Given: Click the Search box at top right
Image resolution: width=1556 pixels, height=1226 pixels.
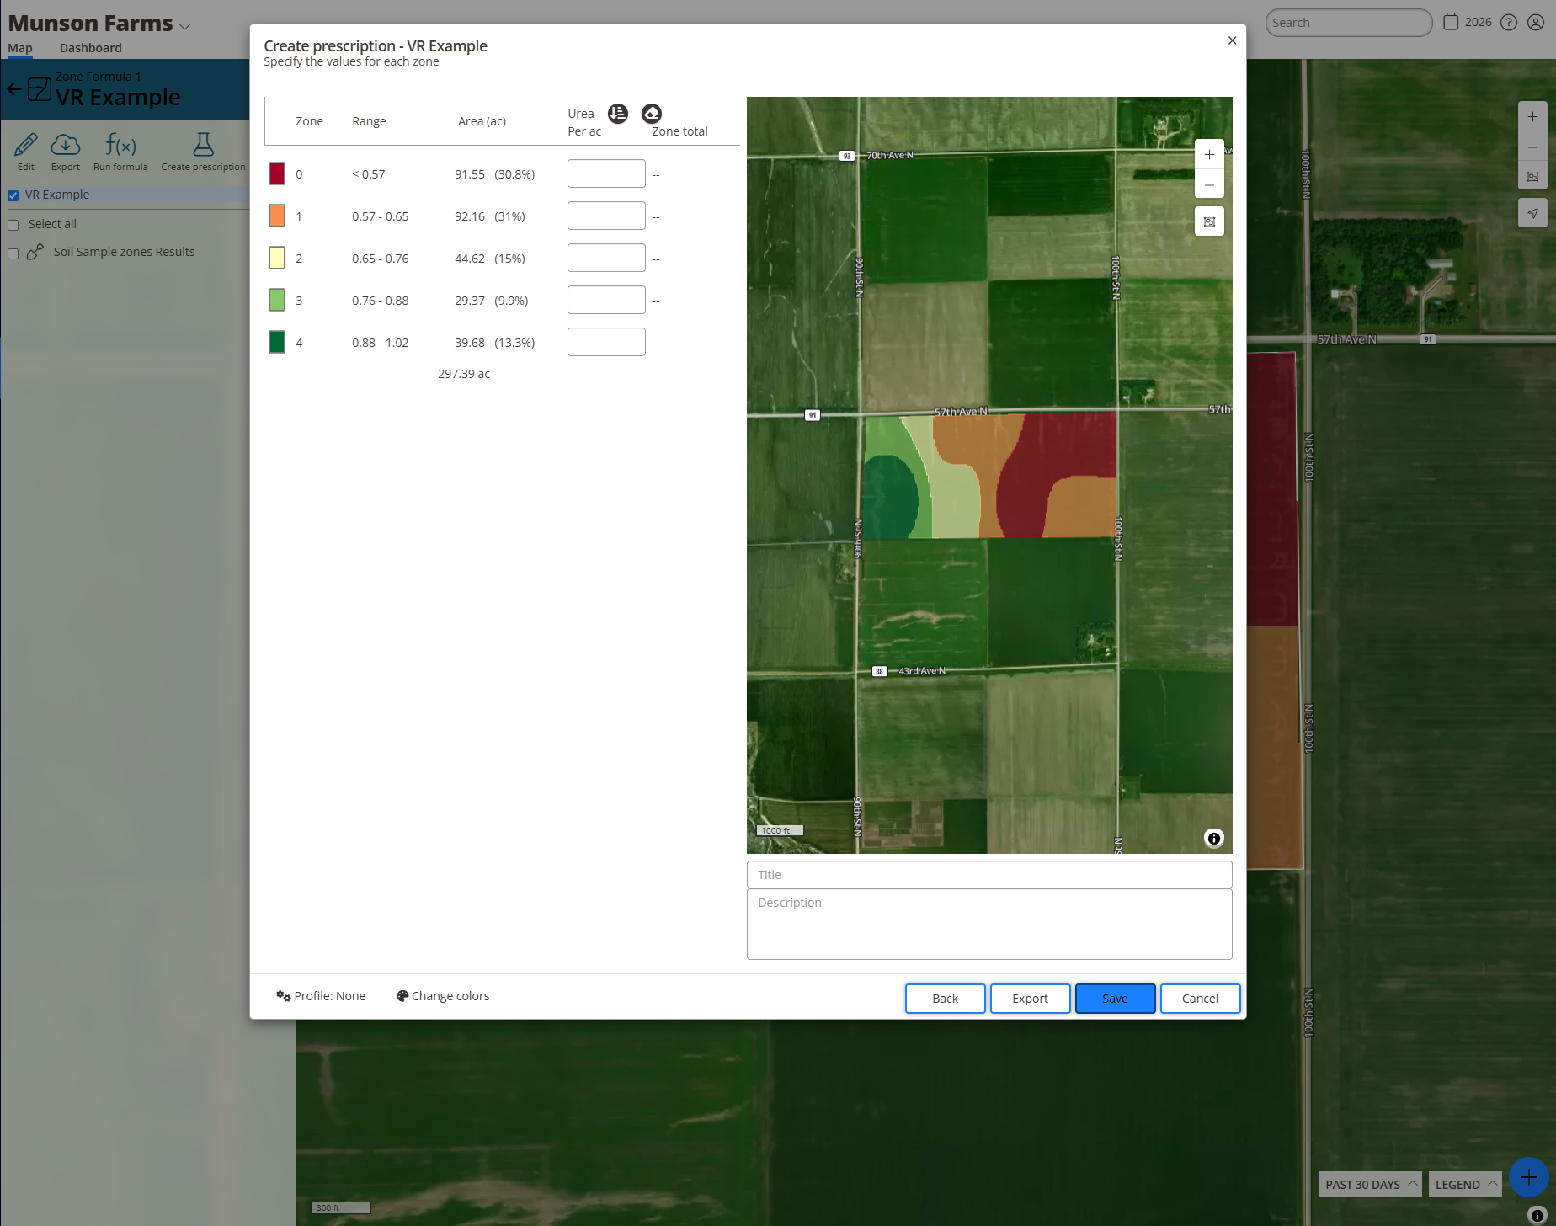Looking at the screenshot, I should tap(1348, 23).
